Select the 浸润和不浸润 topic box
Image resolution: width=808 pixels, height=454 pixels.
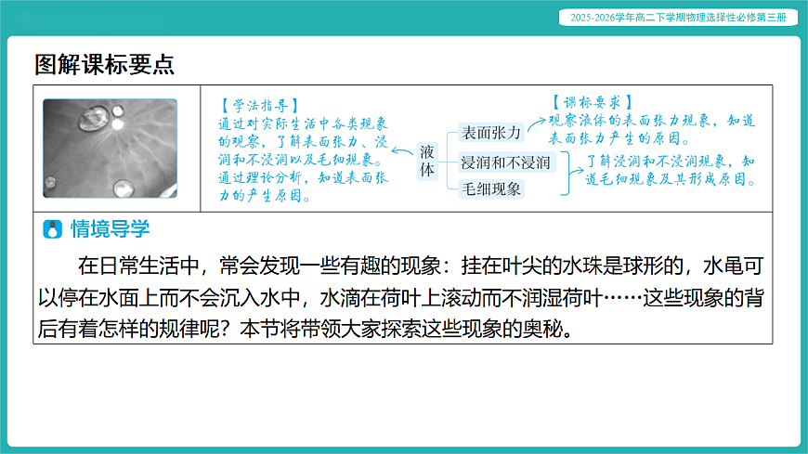[x=506, y=162]
